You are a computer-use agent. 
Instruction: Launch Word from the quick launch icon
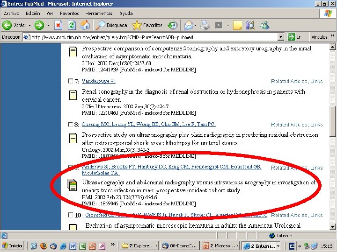pyautogui.click(x=73, y=246)
